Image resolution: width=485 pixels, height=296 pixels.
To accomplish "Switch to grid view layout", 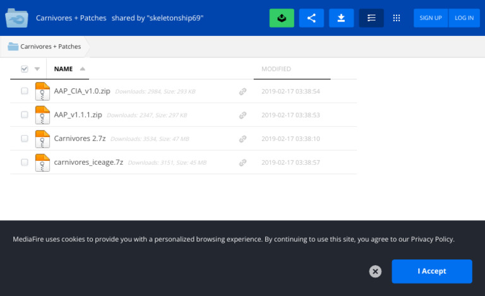I will click(x=397, y=18).
